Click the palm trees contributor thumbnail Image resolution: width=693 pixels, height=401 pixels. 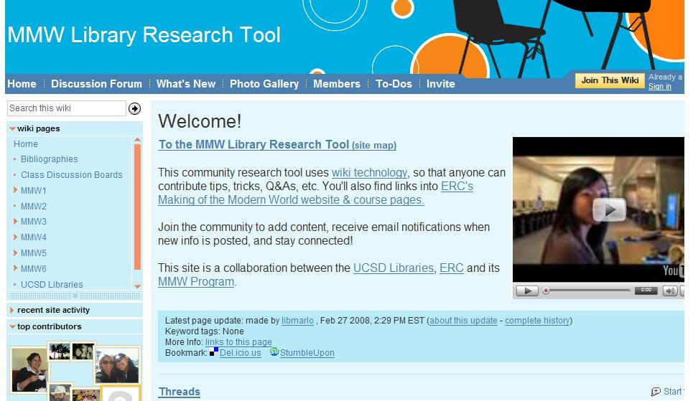(x=59, y=352)
